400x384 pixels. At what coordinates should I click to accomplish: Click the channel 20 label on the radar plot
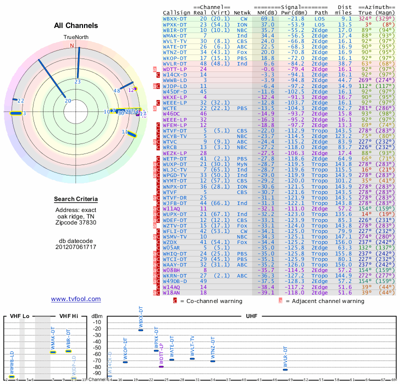(x=68, y=101)
